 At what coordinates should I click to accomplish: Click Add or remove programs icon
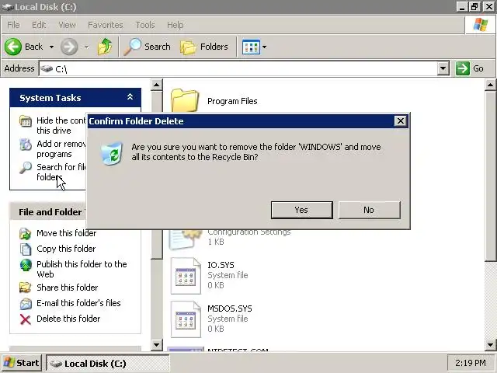click(26, 145)
